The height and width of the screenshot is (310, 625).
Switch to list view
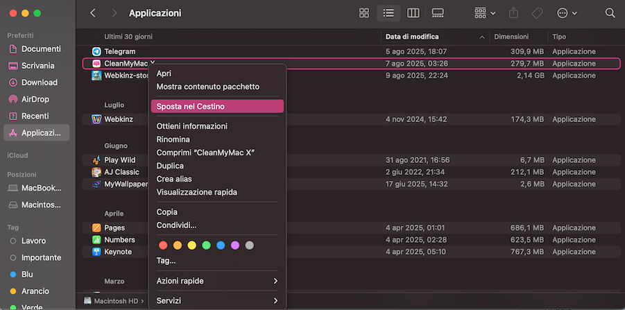click(x=388, y=13)
